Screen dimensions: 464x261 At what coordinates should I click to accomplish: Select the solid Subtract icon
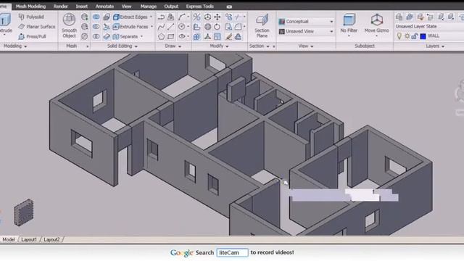pos(96,27)
